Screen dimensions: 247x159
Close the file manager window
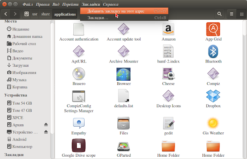(x=4, y=4)
